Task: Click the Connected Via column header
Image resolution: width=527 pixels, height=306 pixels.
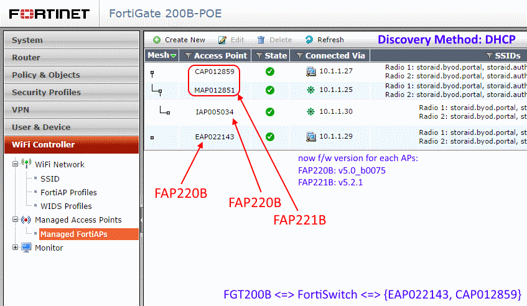Action: point(330,56)
